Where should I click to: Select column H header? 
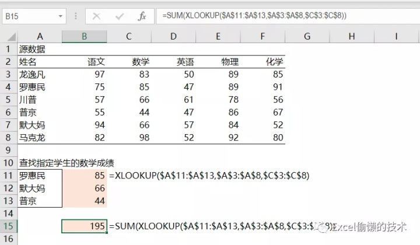click(x=352, y=36)
